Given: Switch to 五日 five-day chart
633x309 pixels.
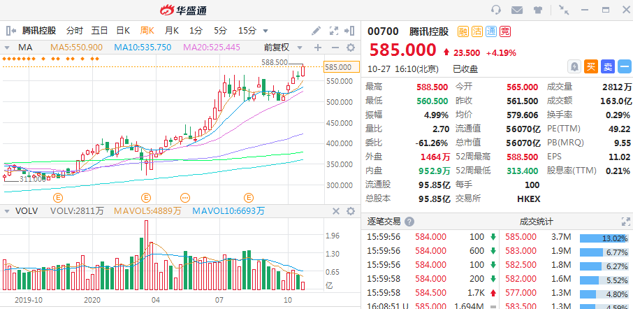Looking at the screenshot, I should point(99,31).
